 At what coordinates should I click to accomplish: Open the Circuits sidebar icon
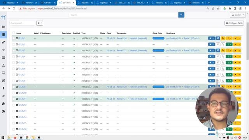pos(4,80)
